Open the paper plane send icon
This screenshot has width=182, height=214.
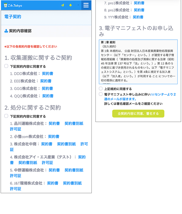pos(62,5)
